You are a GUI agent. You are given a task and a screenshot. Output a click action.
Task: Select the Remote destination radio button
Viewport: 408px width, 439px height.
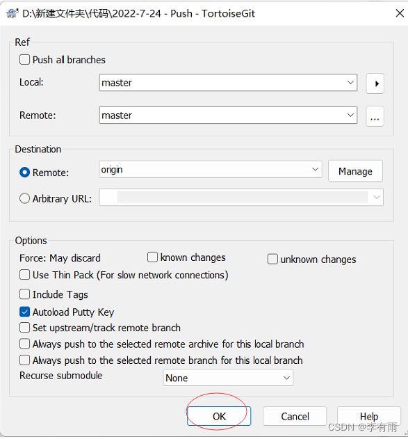24,172
